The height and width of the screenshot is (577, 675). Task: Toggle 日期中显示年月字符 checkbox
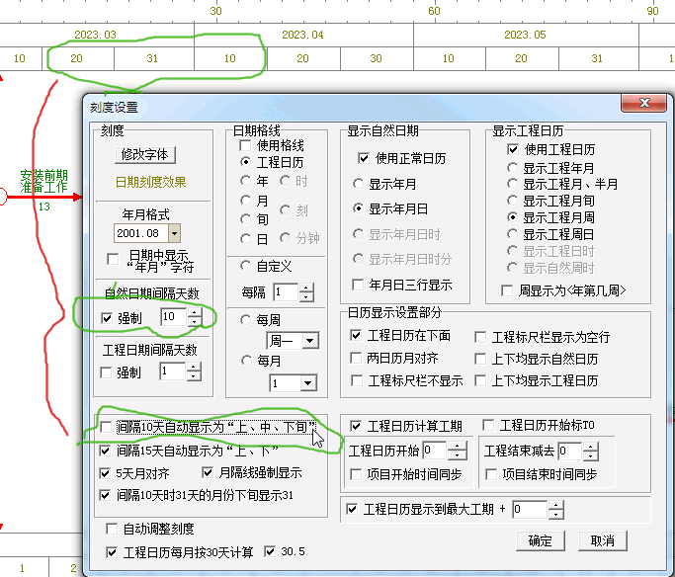113,260
